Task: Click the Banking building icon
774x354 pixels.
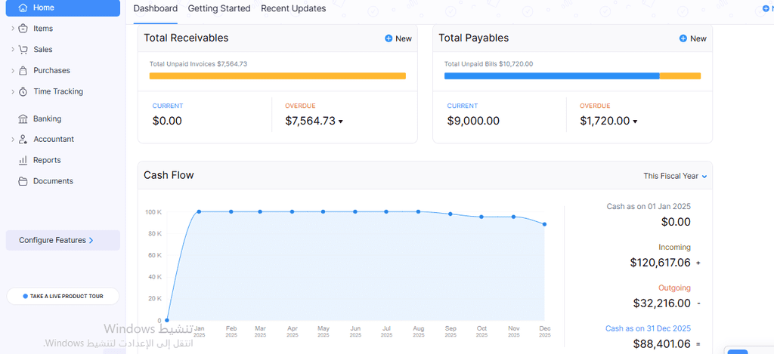Action: (23, 119)
